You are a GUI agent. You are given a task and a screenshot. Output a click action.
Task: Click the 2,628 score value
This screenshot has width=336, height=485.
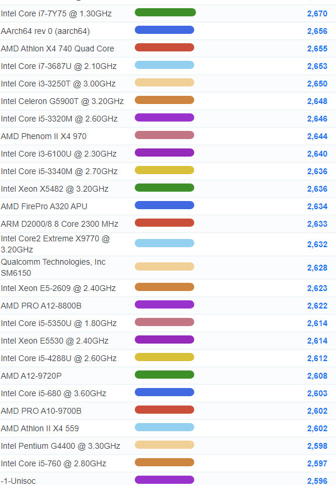(x=317, y=268)
